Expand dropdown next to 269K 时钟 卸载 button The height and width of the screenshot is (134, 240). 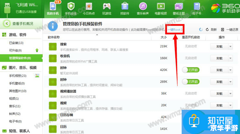pos(230,82)
